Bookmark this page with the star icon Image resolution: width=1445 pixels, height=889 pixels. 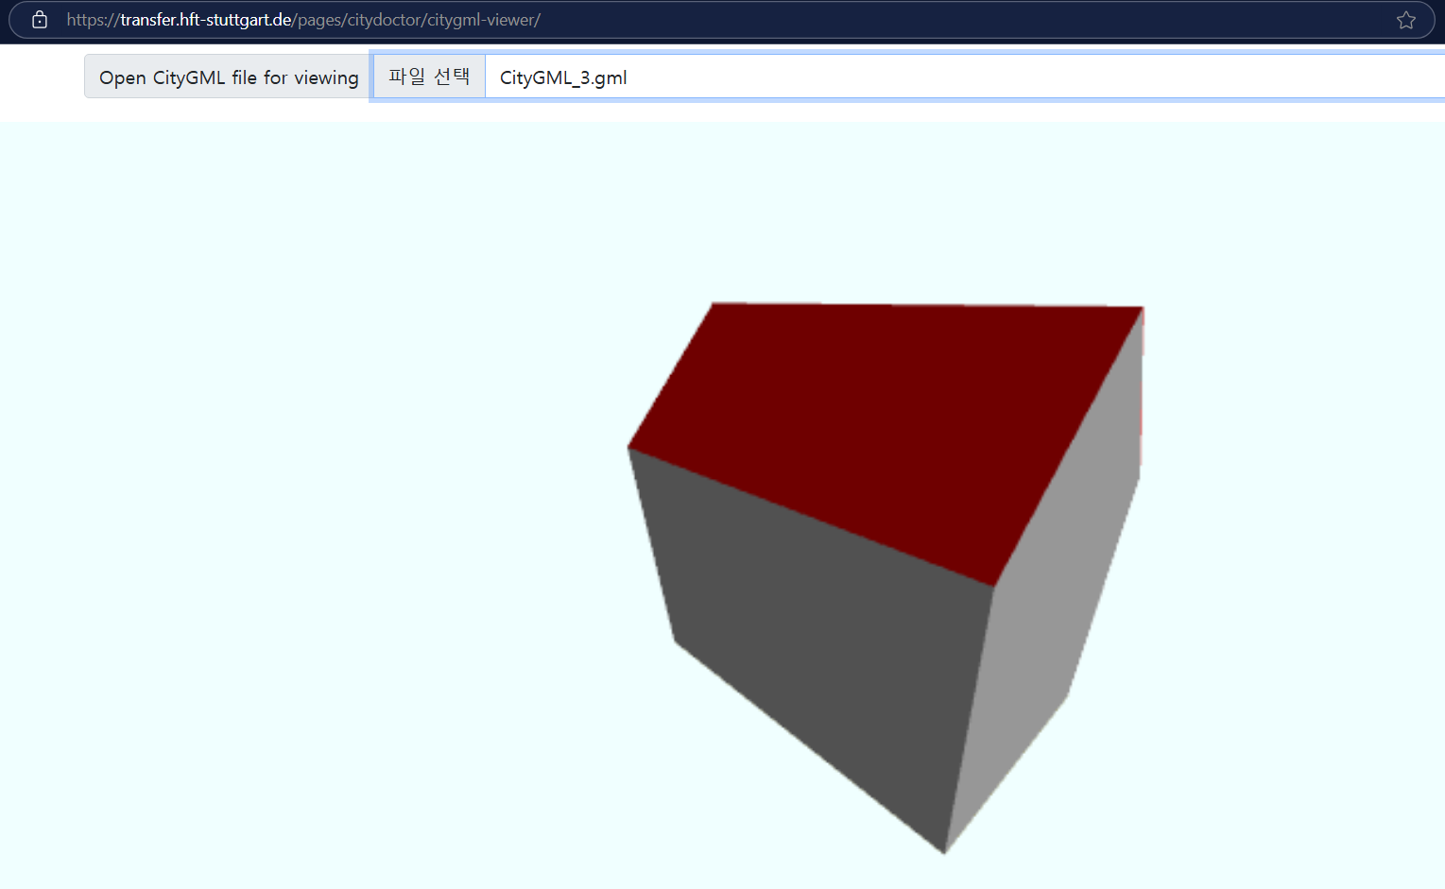point(1405,20)
